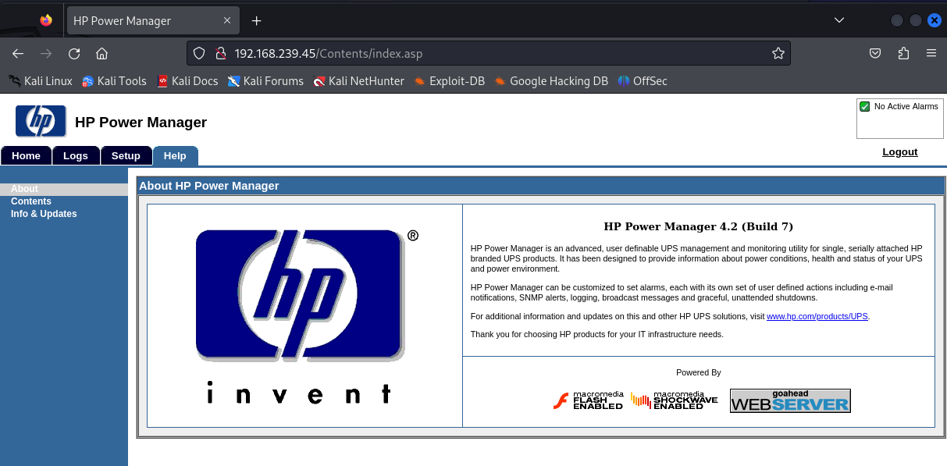Click the Logout link

point(900,152)
